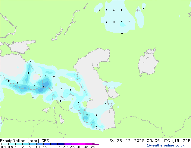Click the '25' legend scale label
191x148 pixels.
click(58, 147)
